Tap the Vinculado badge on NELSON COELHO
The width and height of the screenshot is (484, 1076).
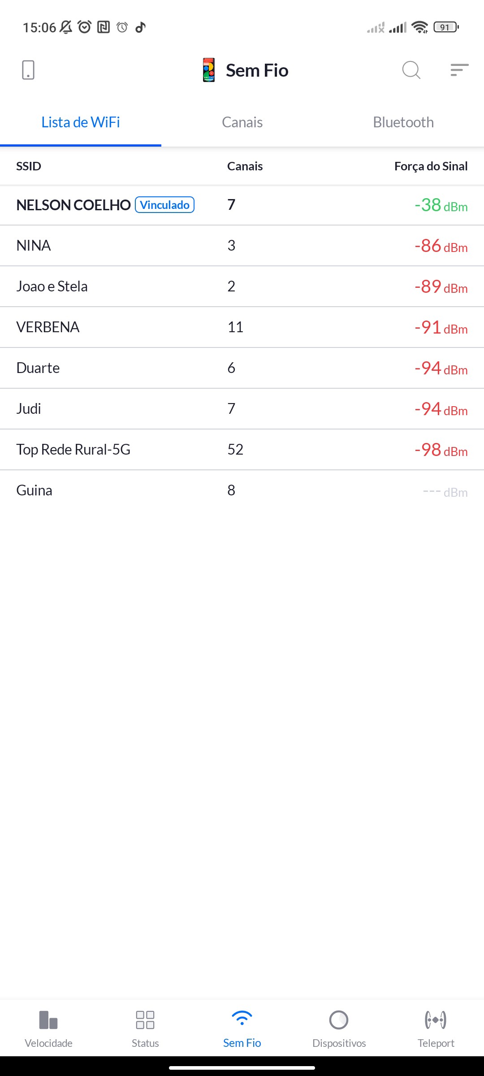tap(164, 205)
